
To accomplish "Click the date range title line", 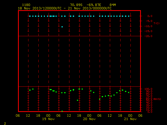I will [x=65, y=8].
